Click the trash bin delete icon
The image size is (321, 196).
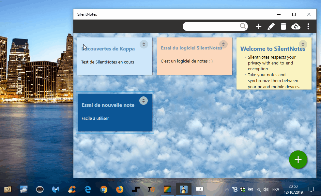283,26
